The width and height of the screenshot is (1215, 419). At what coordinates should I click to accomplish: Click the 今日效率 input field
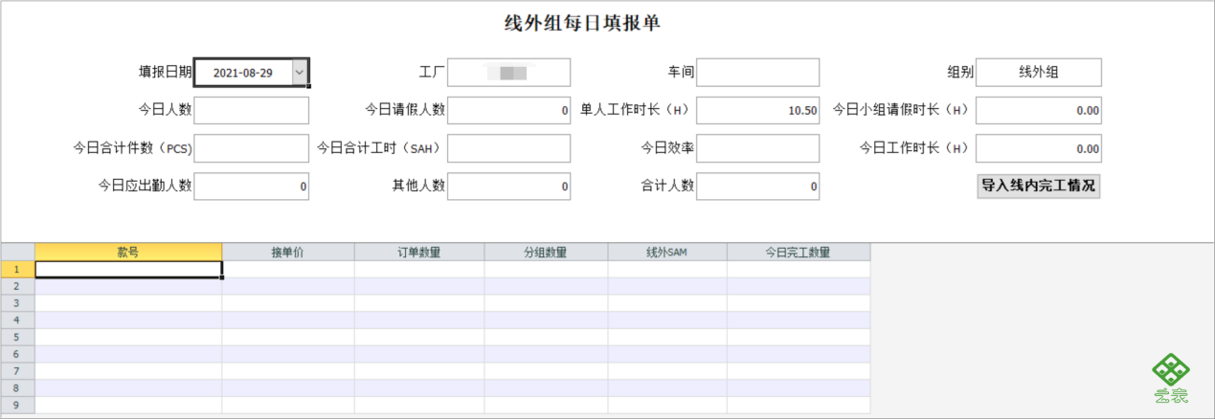tap(757, 148)
